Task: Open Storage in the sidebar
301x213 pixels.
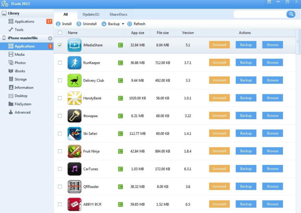Action: coord(26,79)
